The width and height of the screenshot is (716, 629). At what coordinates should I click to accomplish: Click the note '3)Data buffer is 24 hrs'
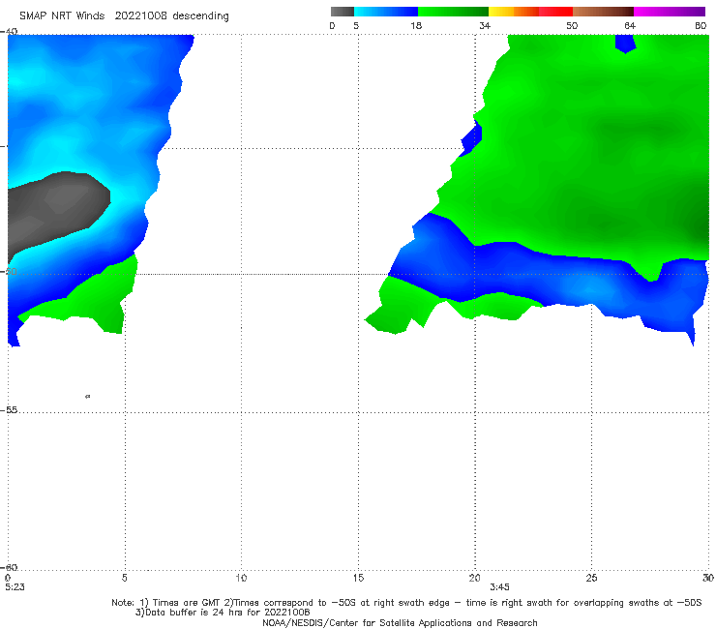tap(223, 613)
